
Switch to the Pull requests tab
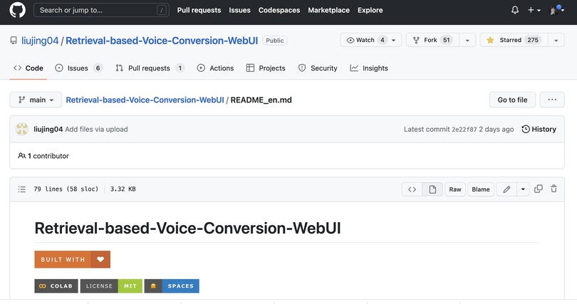click(x=150, y=68)
